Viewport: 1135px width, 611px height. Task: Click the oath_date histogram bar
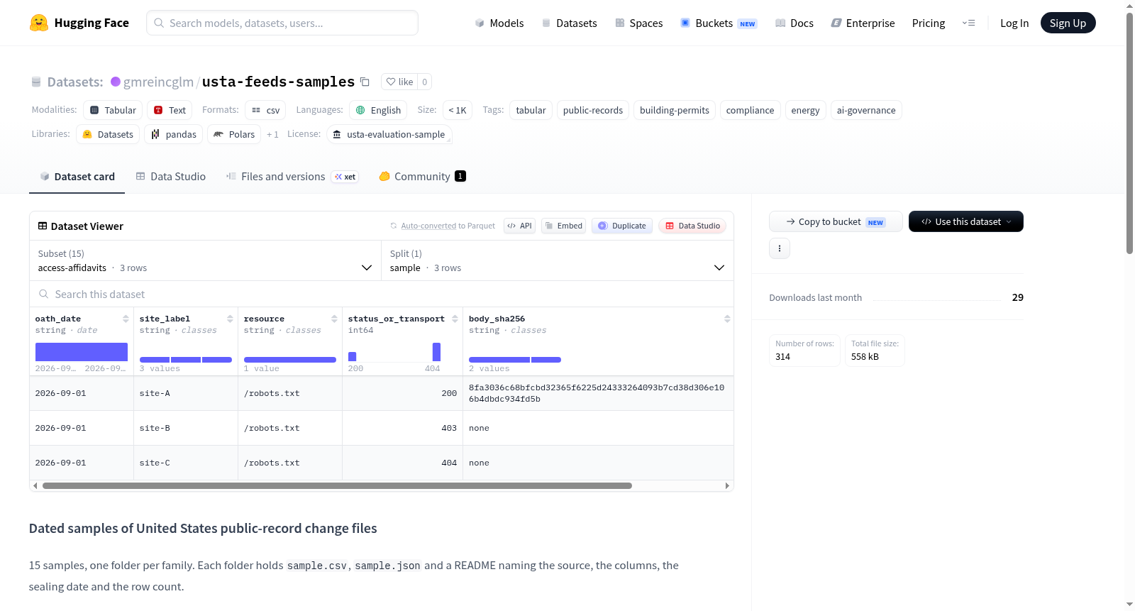coord(82,352)
